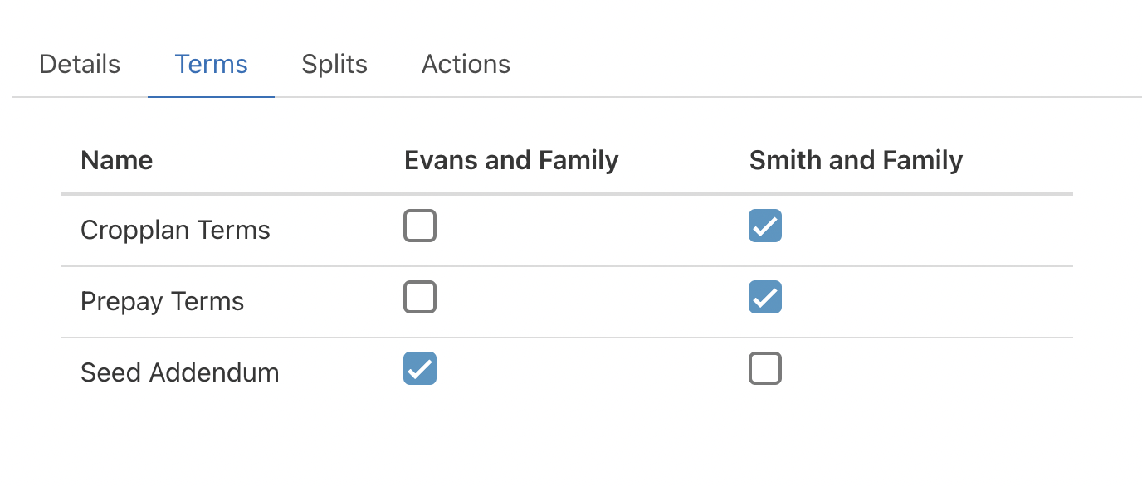Uncheck Cropplan Terms for Smith and Family
Screen dimensions: 1142x486
pos(765,226)
